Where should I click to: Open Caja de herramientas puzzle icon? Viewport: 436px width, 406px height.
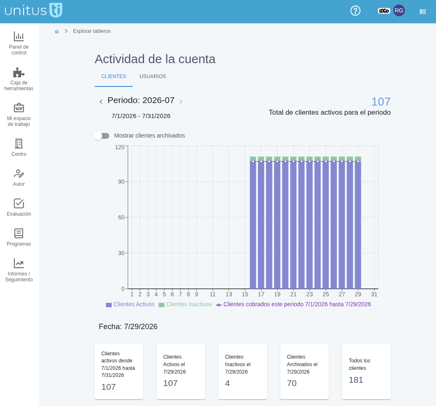click(19, 72)
